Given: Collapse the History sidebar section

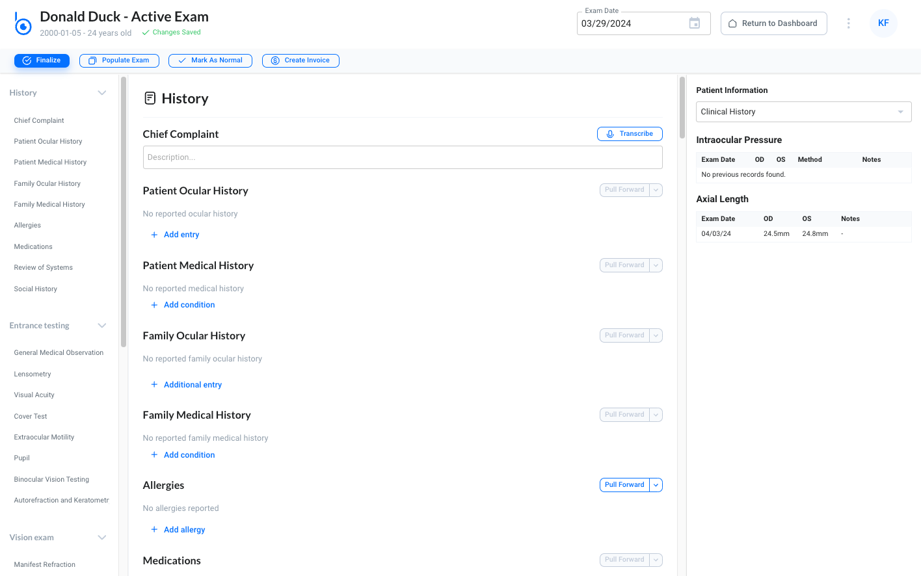Looking at the screenshot, I should [x=102, y=93].
